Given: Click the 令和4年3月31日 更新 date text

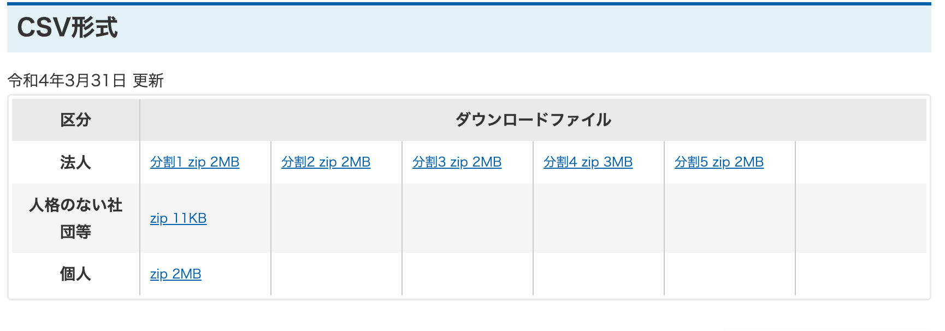Looking at the screenshot, I should 86,81.
